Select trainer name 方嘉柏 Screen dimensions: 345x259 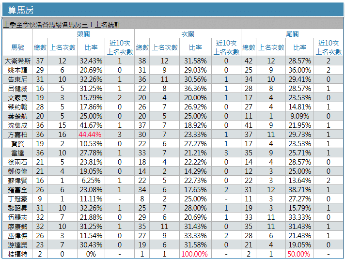coord(17,135)
